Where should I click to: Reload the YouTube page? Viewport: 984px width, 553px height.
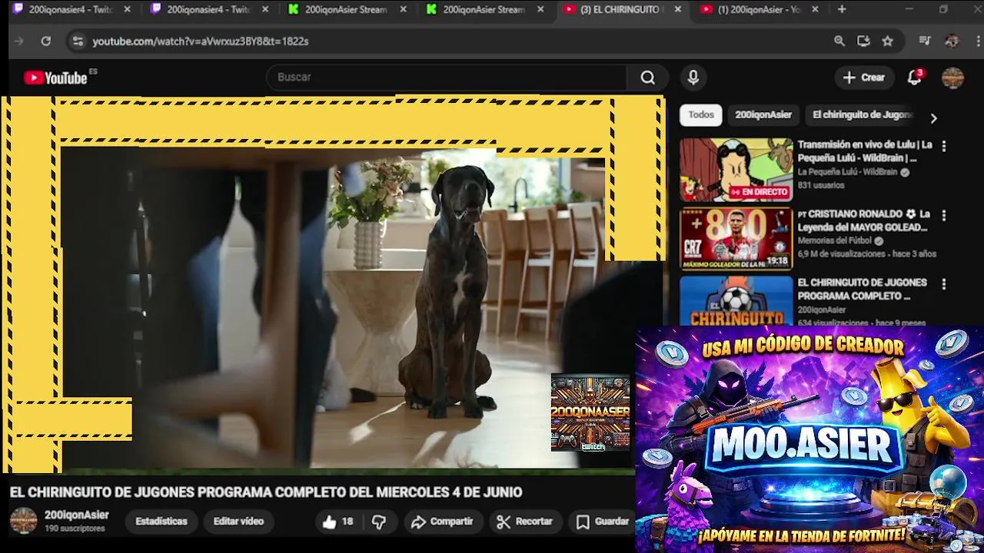click(x=46, y=41)
